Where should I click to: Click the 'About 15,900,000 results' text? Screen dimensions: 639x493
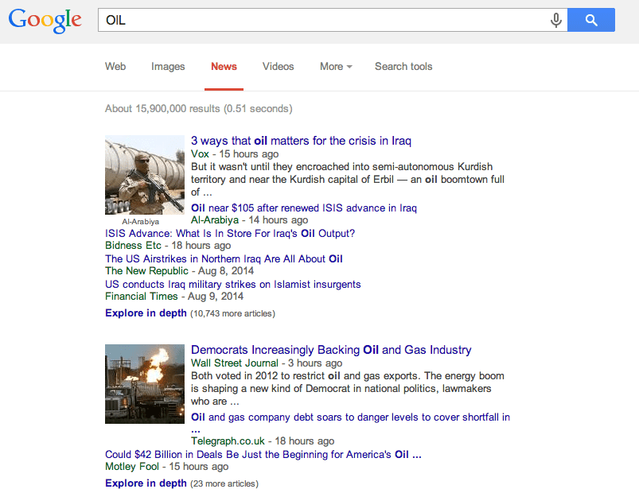click(198, 109)
